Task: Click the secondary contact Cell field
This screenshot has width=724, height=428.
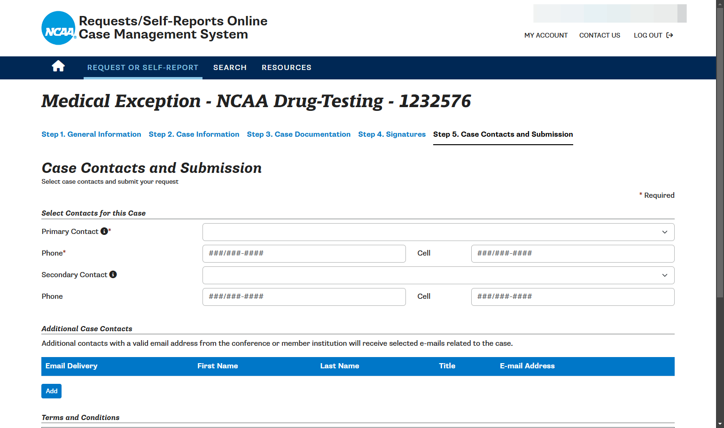Action: (x=573, y=297)
